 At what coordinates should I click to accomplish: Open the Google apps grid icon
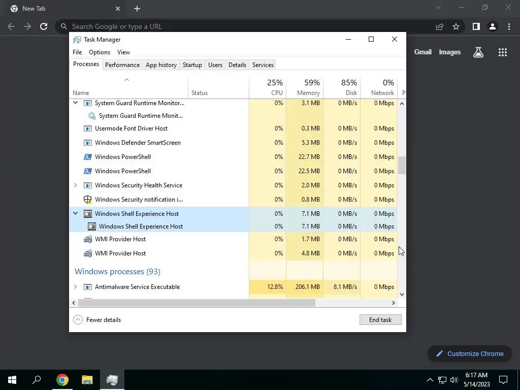tap(502, 52)
